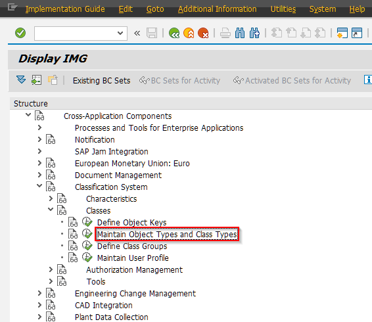Run the Maintain User Profile activity icon
The image size is (372, 322).
87,258
